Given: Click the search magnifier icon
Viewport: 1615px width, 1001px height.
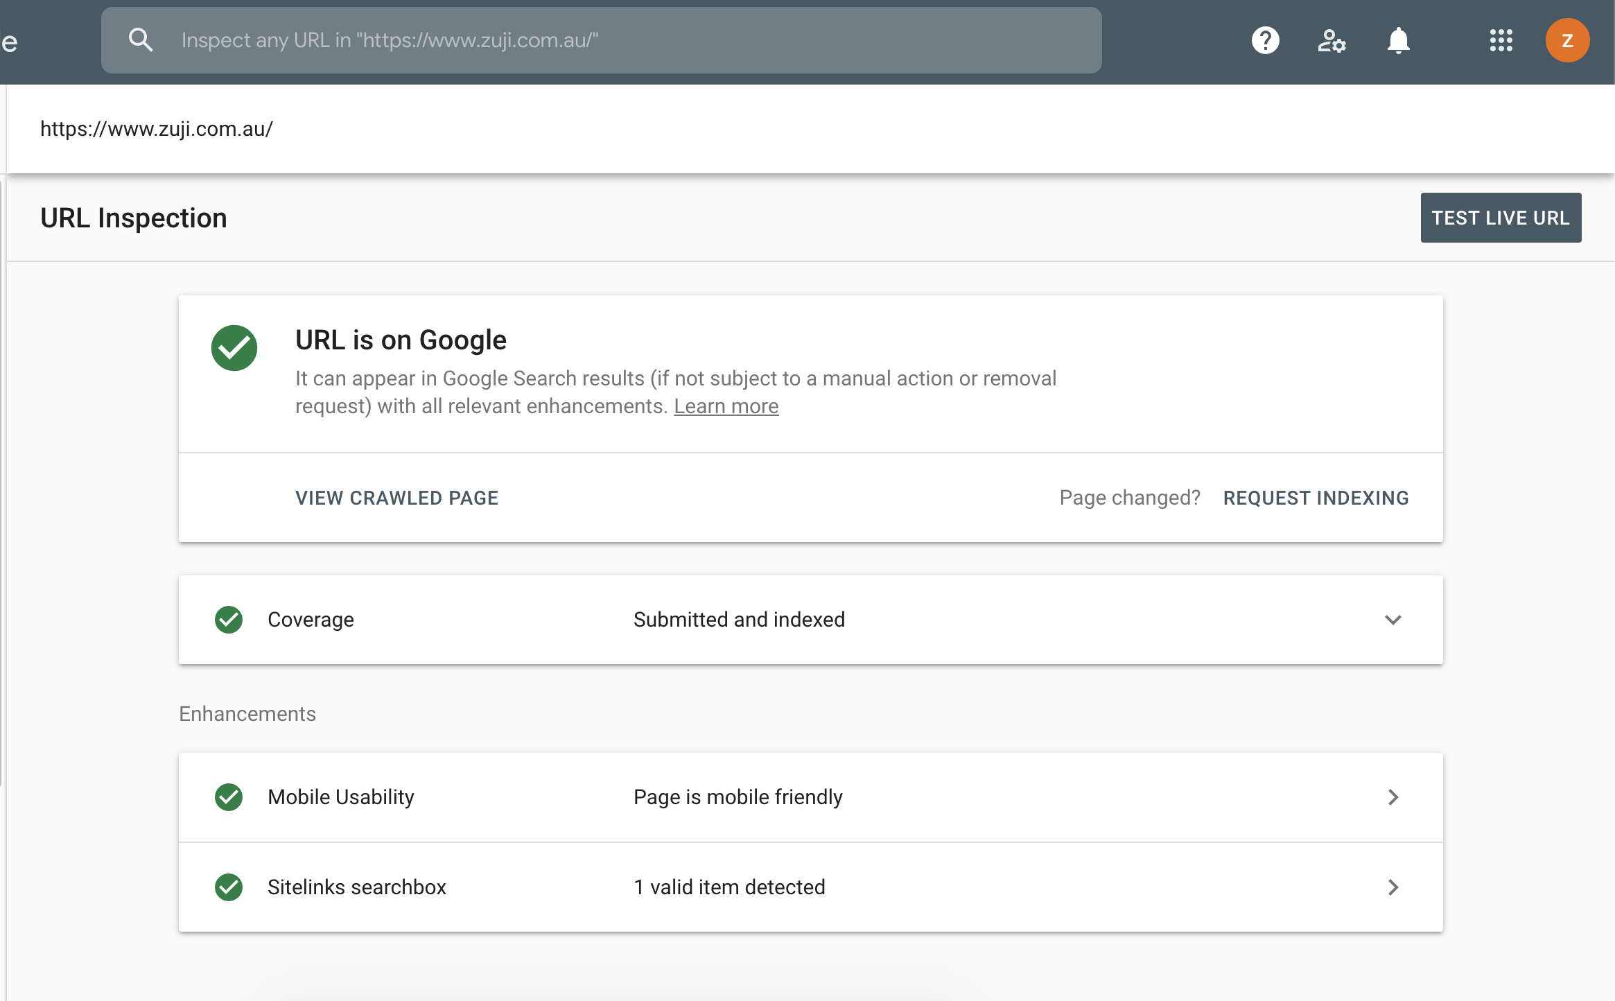Looking at the screenshot, I should (x=141, y=40).
